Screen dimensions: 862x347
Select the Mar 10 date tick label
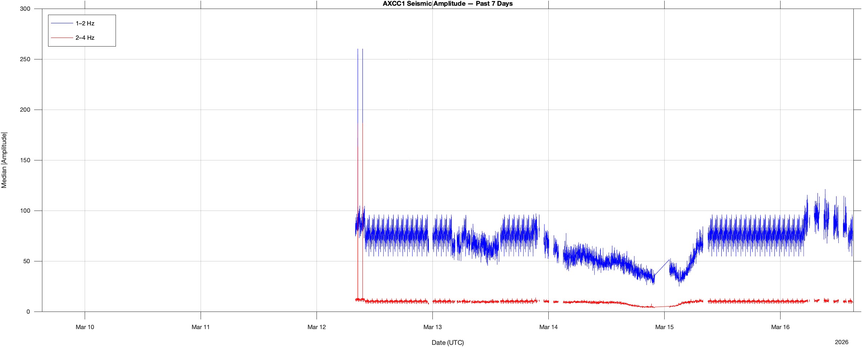(x=85, y=327)
